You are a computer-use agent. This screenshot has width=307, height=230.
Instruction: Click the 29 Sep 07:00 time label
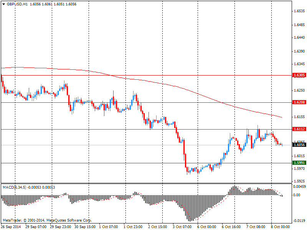[36, 227]
